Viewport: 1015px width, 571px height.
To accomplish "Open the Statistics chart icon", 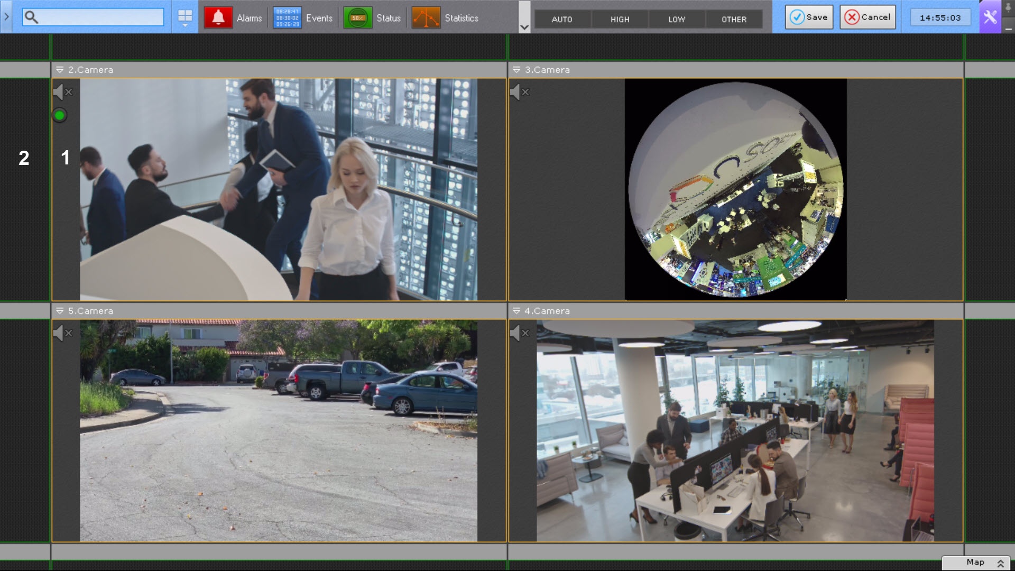I will point(426,18).
